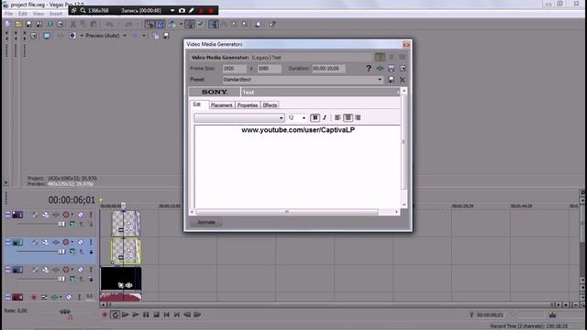Viewport: 587px width, 330px height.
Task: Click Copy snapshot icon in preview toolbar
Action: coord(156,36)
